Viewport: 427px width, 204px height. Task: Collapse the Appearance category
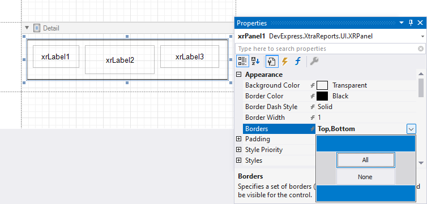pos(239,75)
